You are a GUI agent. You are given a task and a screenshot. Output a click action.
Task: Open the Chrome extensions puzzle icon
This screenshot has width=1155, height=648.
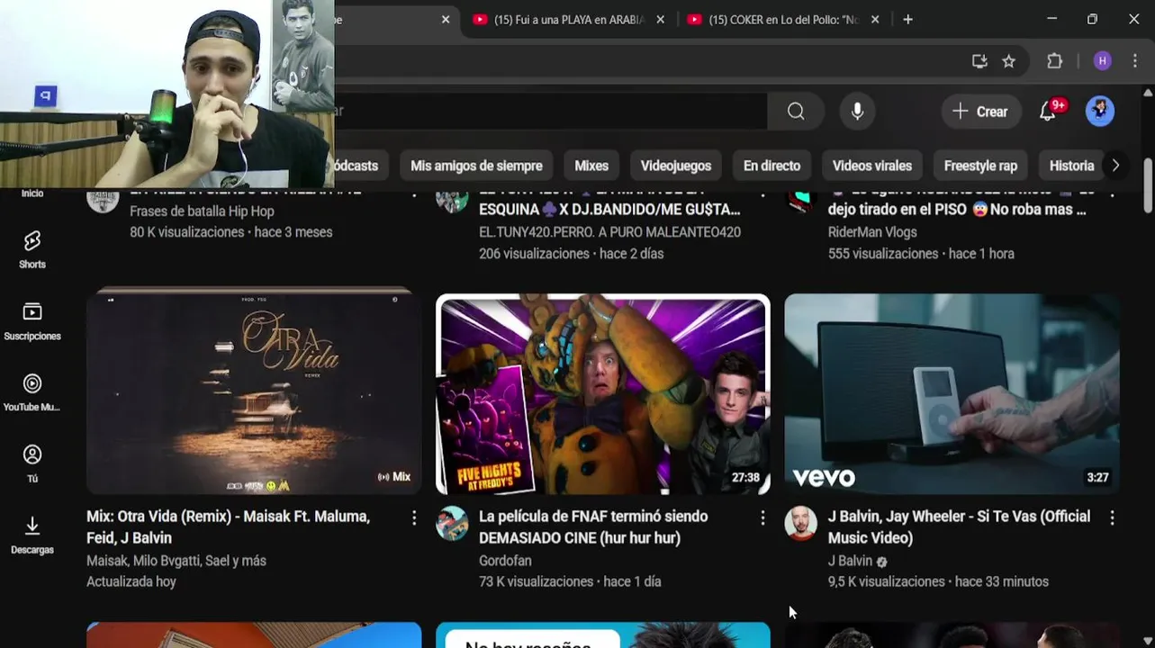pos(1055,61)
